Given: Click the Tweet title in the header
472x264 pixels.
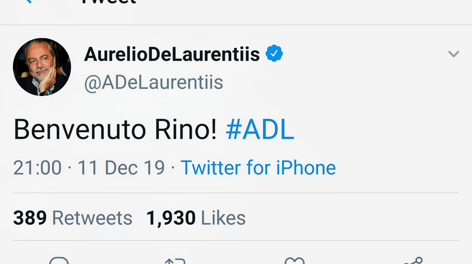Looking at the screenshot, I should [x=108, y=2].
